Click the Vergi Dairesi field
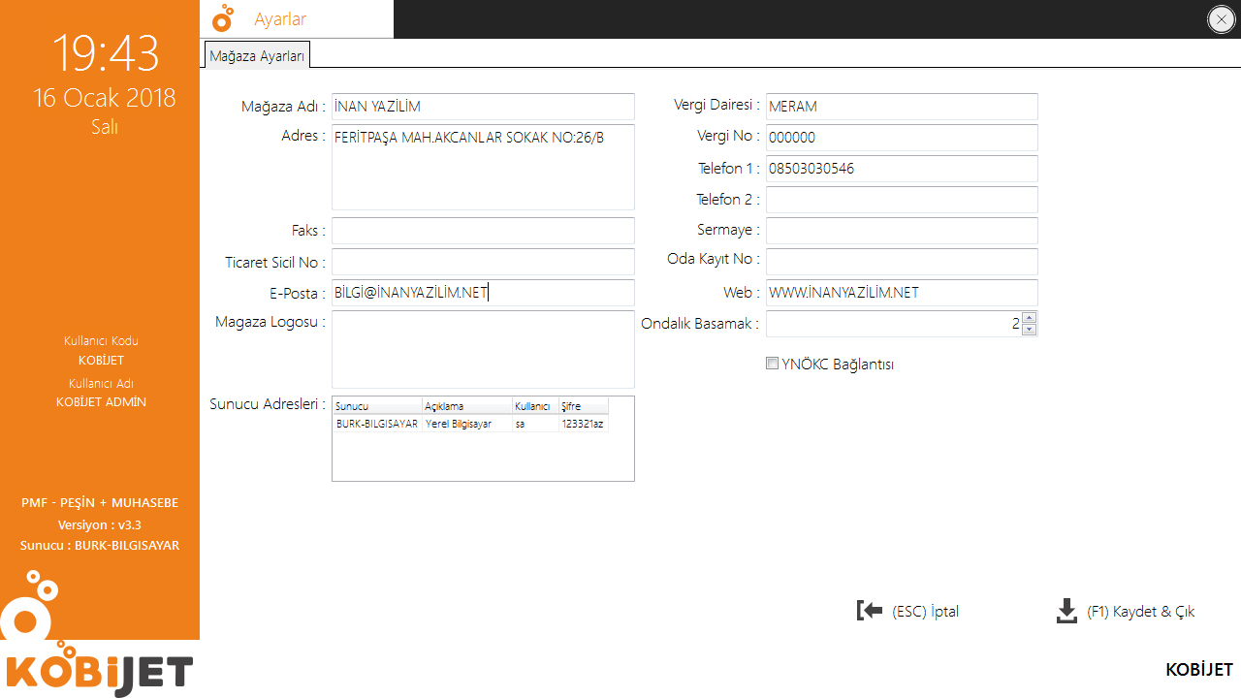The width and height of the screenshot is (1241, 698). 902,107
